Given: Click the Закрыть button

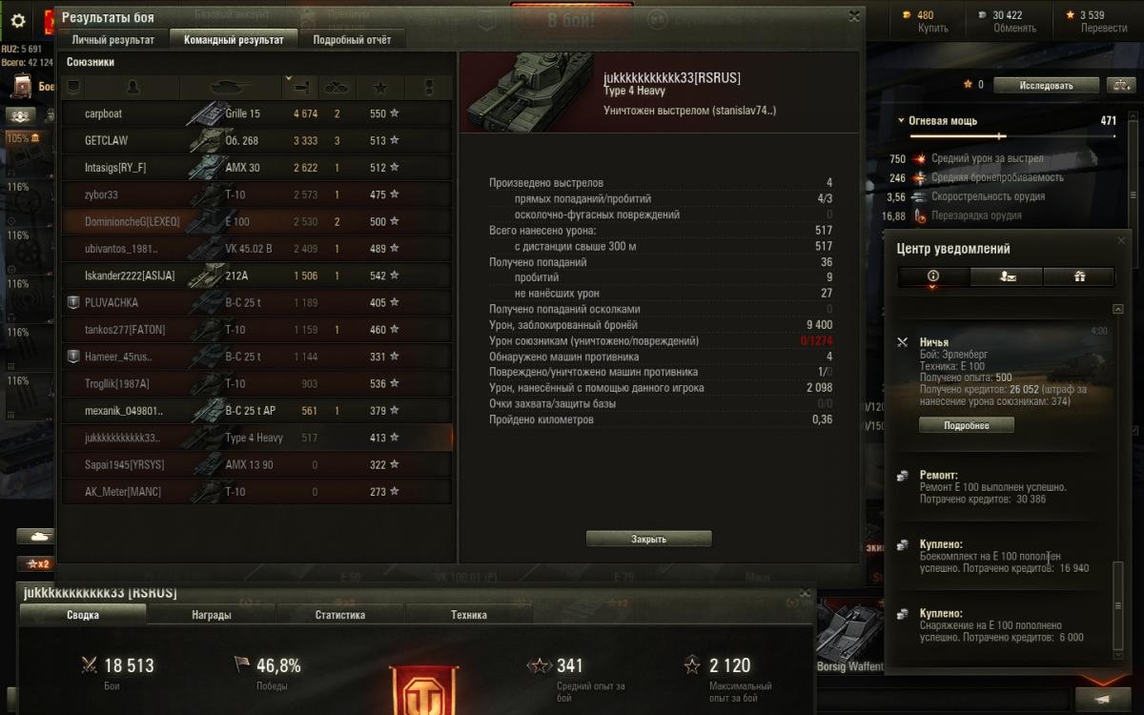Looking at the screenshot, I should pos(648,539).
